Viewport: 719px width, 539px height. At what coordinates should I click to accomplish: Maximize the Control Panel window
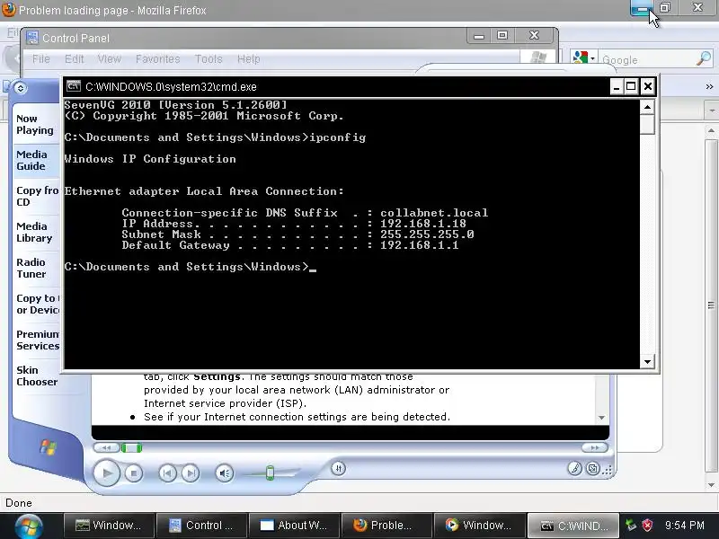click(502, 36)
